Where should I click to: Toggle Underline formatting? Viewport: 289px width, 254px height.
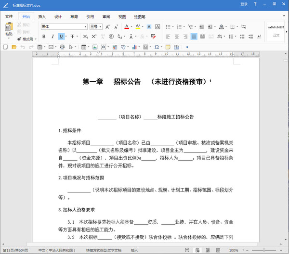[x=62, y=36]
